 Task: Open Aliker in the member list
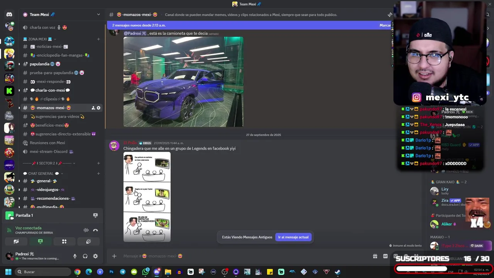447,224
